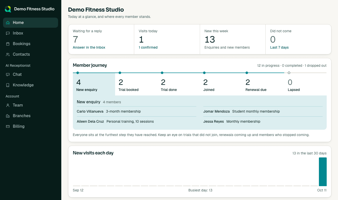Select the New enquiry journey step
The width and height of the screenshot is (338, 200).
[94, 84]
